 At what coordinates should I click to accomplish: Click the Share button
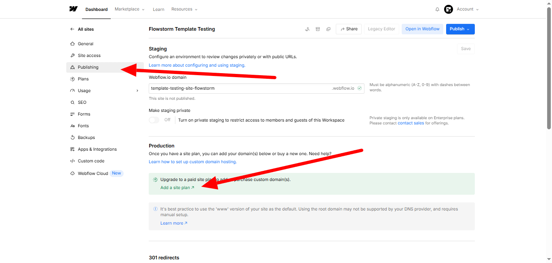(349, 29)
